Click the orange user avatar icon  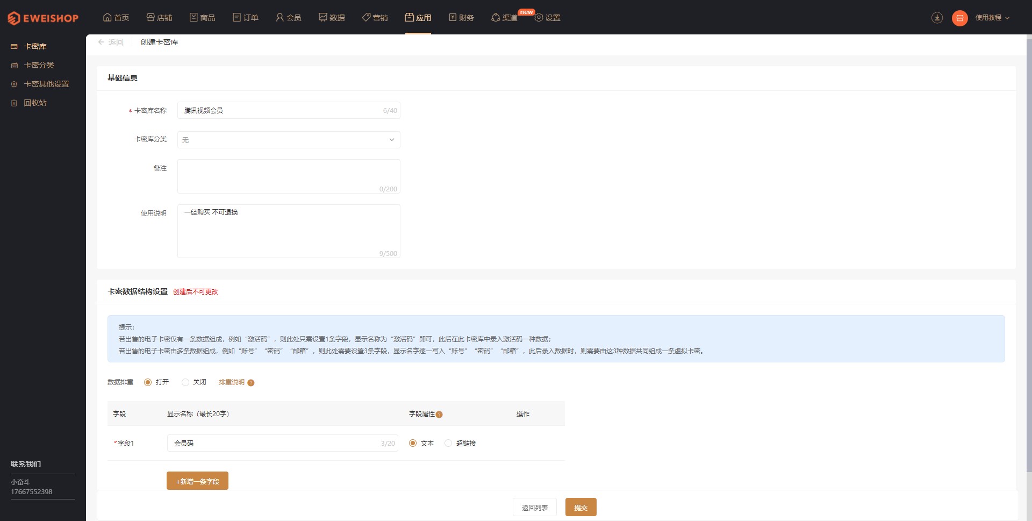[x=960, y=18]
